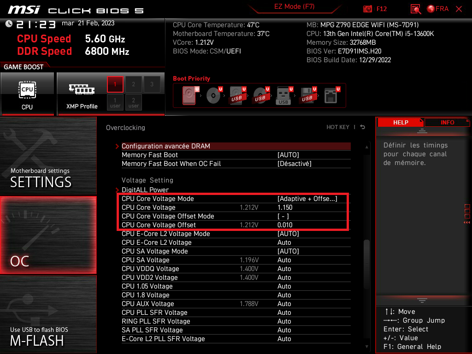Screen dimensions: 472x354
Task: Switch to EZ Mode (F7)
Action: point(294,6)
